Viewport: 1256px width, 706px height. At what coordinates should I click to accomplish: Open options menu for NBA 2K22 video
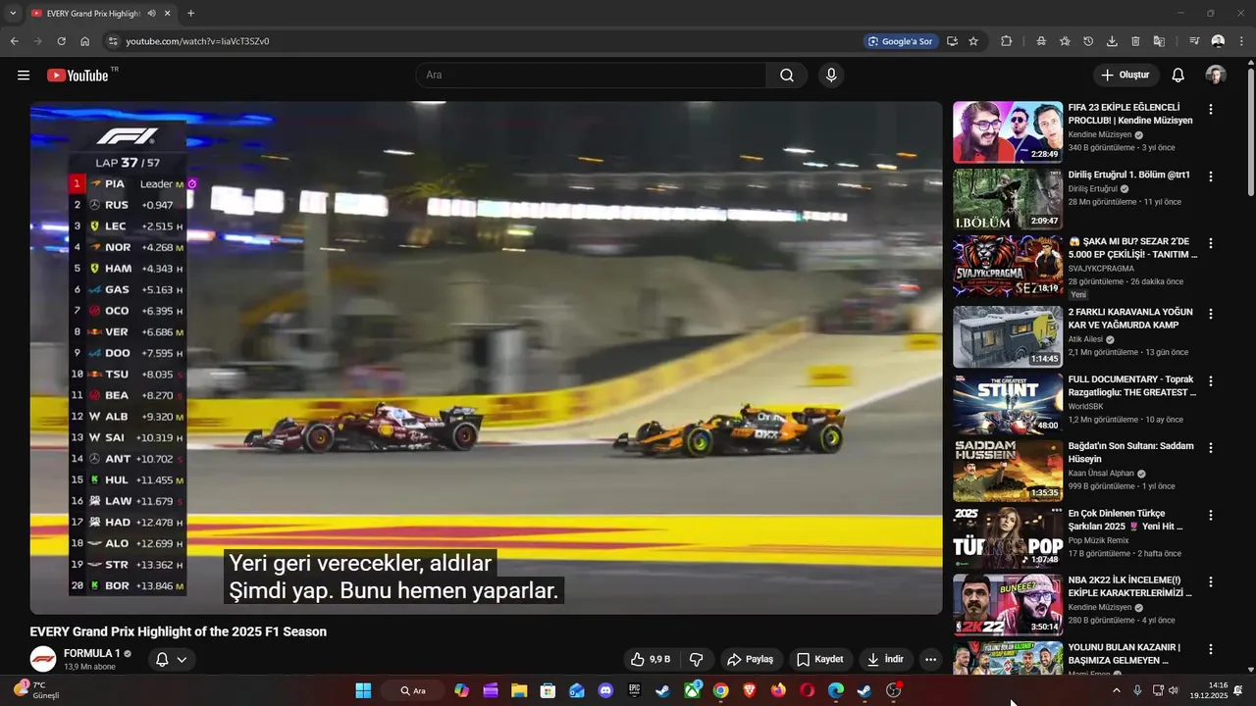1211,581
